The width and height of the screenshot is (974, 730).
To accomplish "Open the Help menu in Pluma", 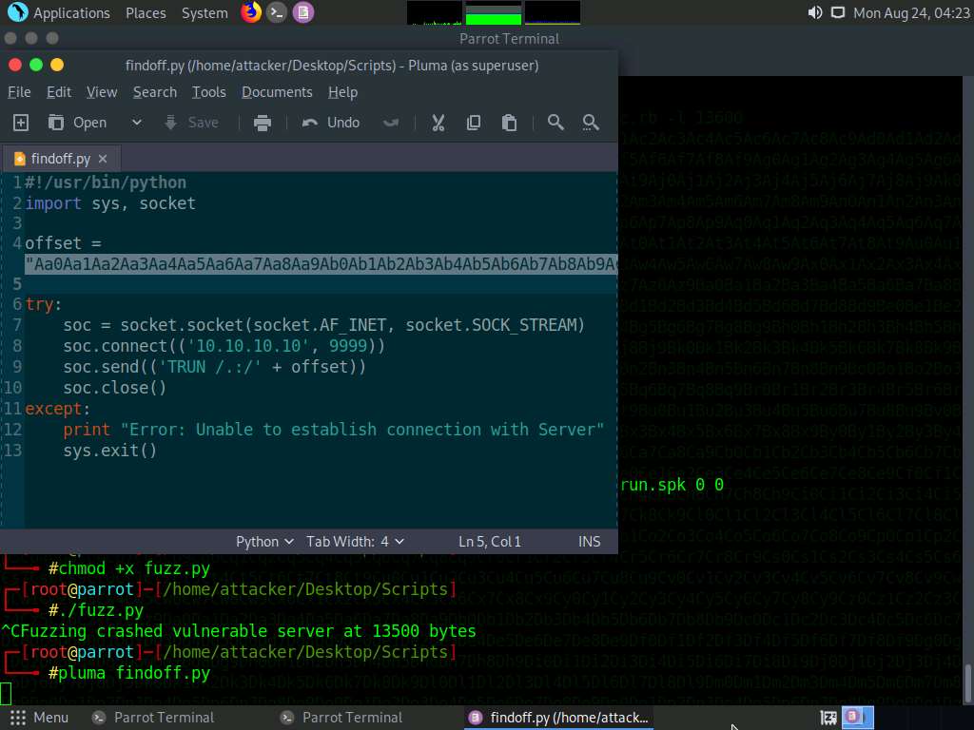I will [342, 92].
